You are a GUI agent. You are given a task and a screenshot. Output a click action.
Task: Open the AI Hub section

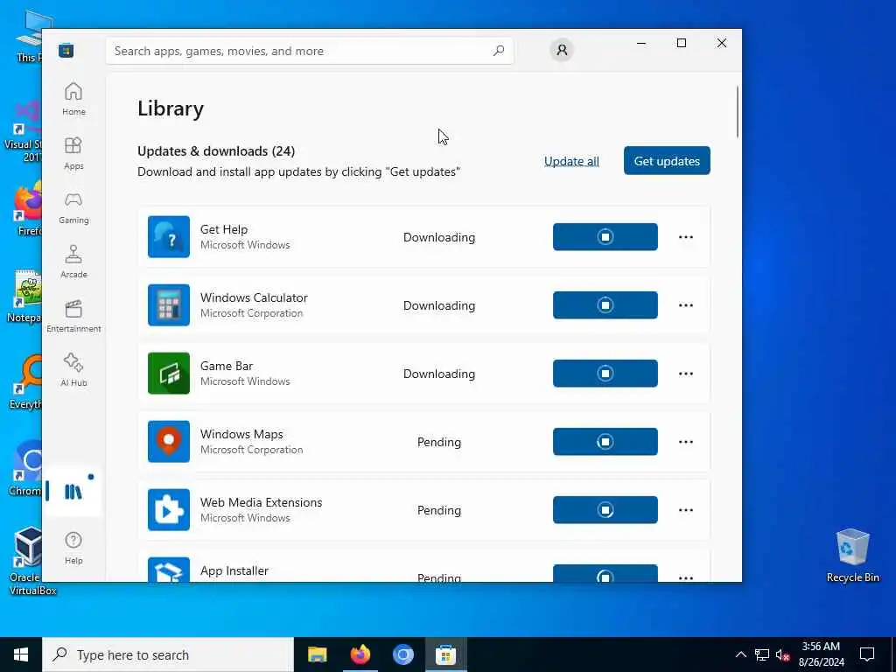[x=73, y=370]
